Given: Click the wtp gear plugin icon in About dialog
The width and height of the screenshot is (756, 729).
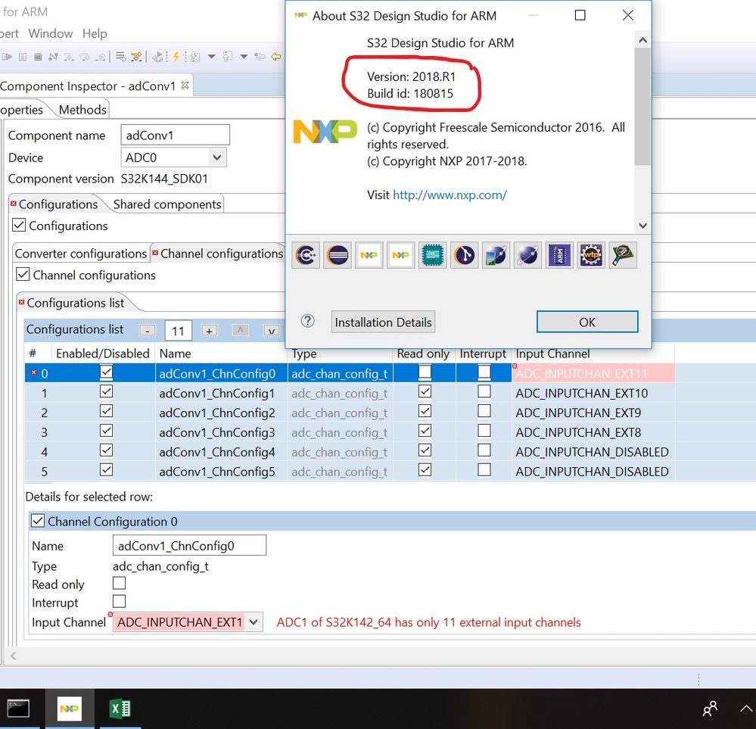Looking at the screenshot, I should (591, 255).
